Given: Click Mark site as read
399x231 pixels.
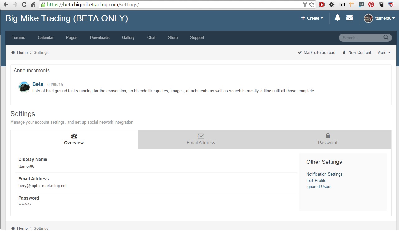Looking at the screenshot, I should click(x=319, y=52).
